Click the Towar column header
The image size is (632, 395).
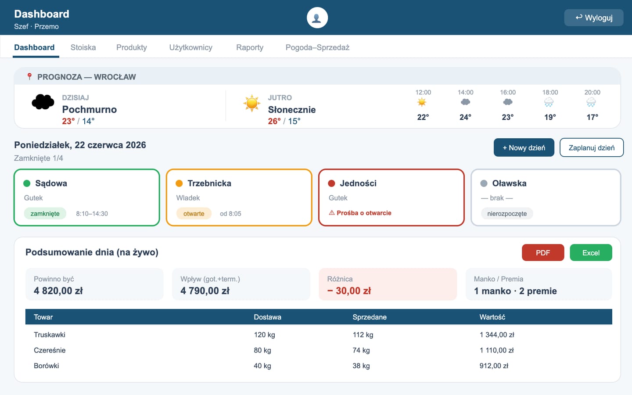coord(43,317)
